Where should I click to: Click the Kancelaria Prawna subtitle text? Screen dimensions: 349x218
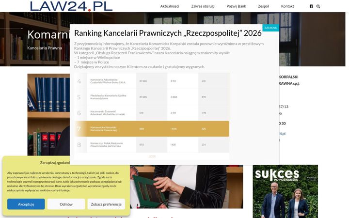pos(45,48)
